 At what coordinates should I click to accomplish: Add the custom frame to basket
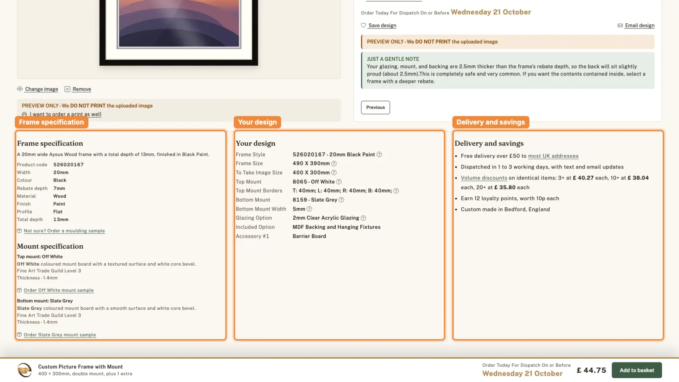(x=637, y=370)
